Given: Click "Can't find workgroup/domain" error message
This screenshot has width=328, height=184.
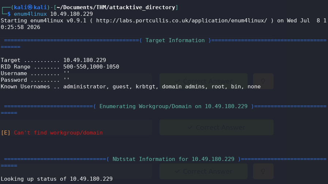Looking at the screenshot, I should (58, 133).
